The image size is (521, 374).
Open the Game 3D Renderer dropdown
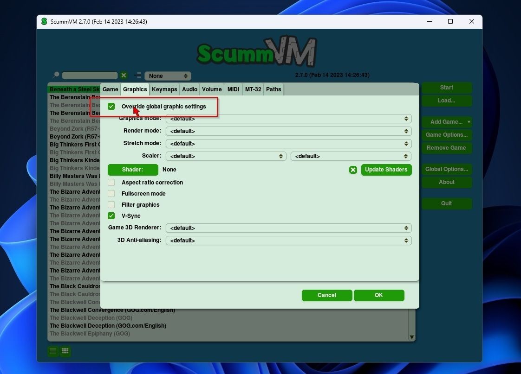pyautogui.click(x=288, y=228)
